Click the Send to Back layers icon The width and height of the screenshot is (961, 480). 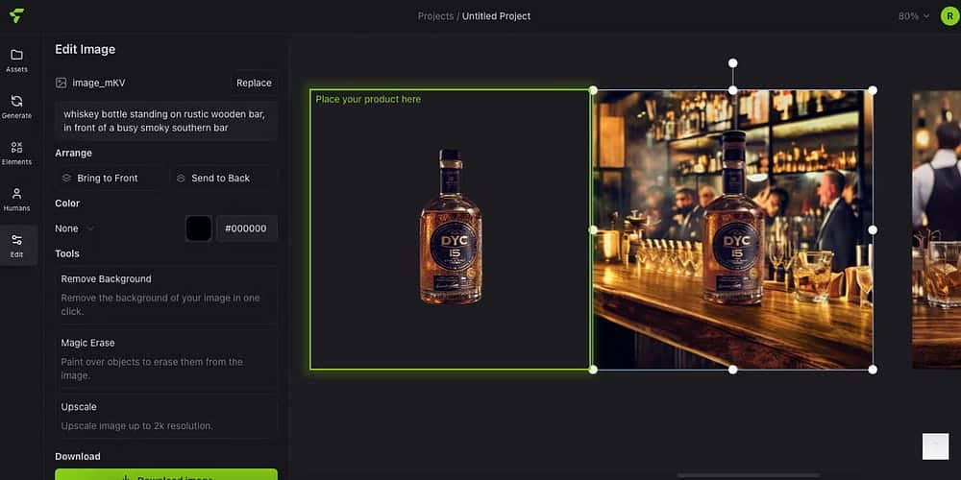tap(181, 179)
